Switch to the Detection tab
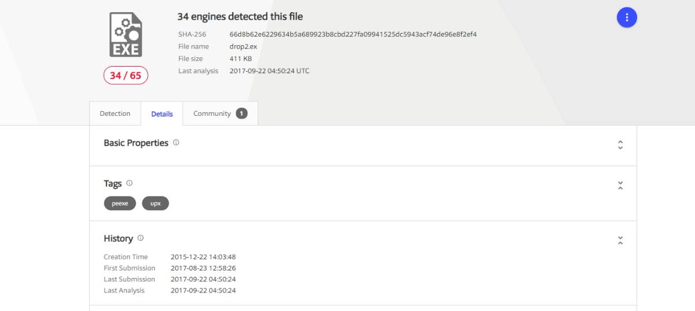 [115, 114]
